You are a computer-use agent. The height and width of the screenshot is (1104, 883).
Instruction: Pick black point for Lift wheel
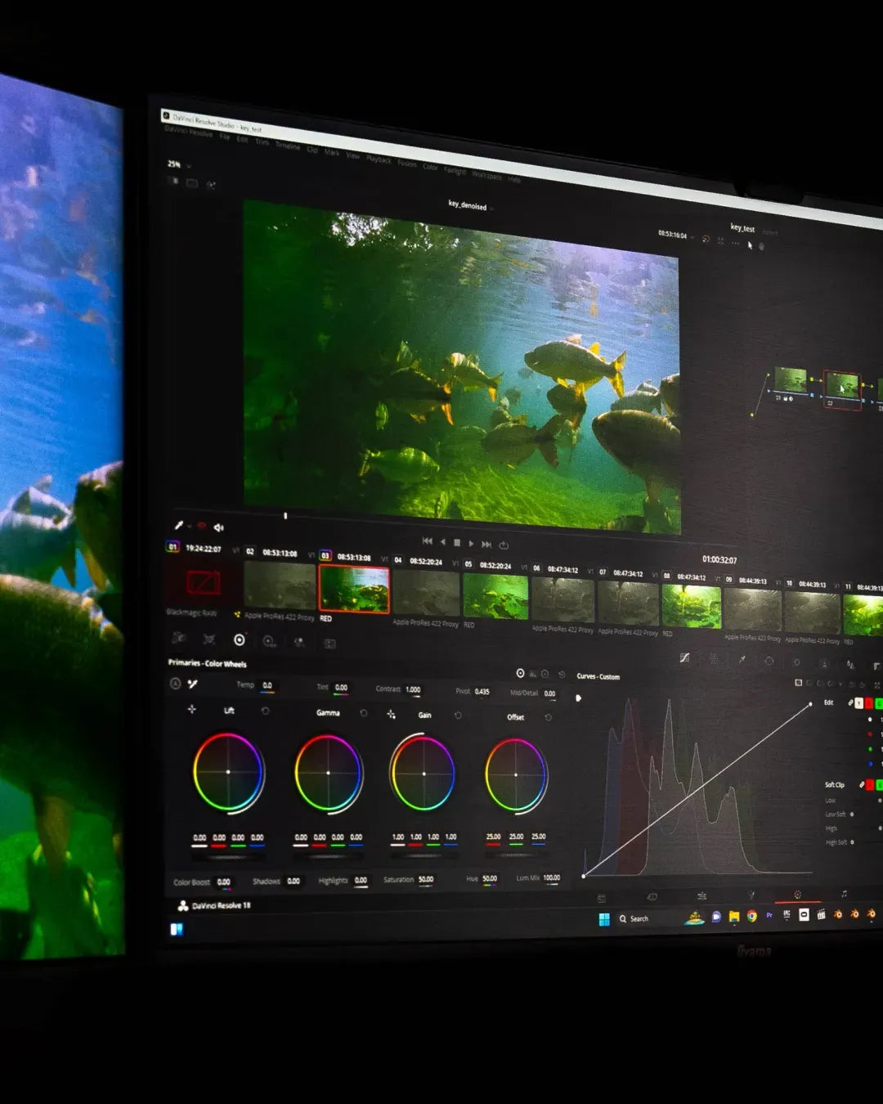(x=191, y=709)
